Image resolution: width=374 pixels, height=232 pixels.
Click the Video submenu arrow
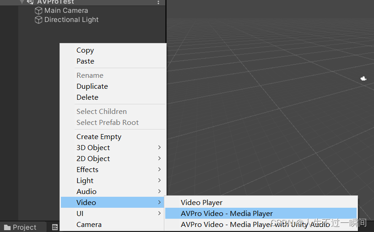tap(159, 202)
